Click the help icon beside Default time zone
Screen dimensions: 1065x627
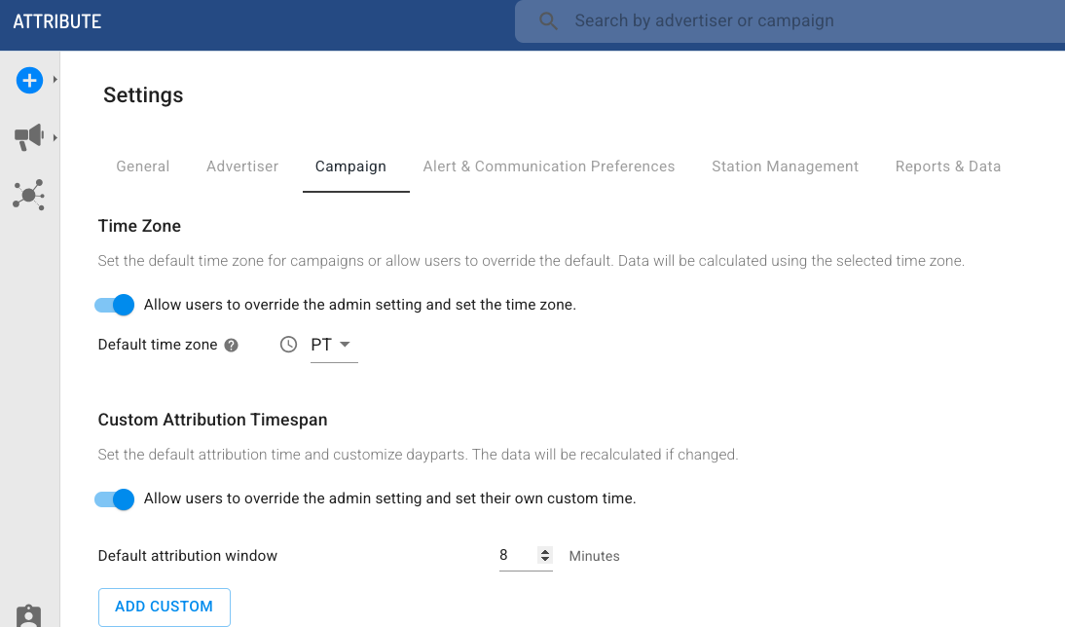232,345
